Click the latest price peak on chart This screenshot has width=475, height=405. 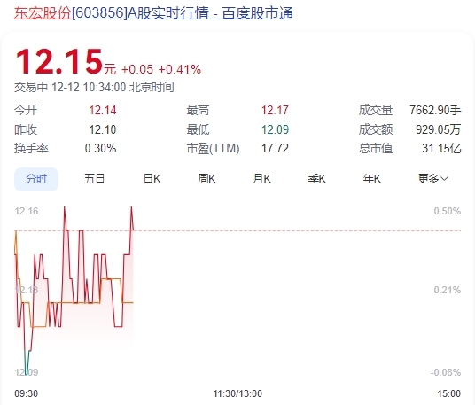(131, 207)
